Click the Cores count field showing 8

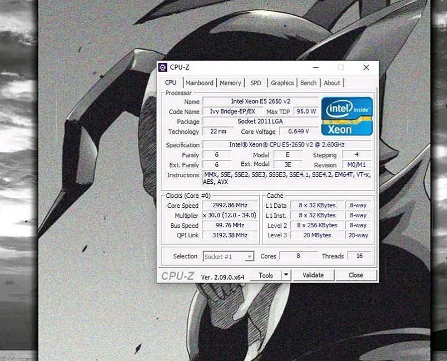pos(299,256)
